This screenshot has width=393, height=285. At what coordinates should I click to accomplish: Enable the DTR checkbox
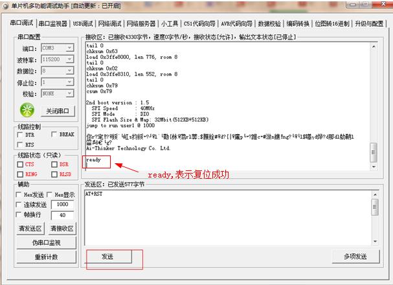(x=20, y=135)
